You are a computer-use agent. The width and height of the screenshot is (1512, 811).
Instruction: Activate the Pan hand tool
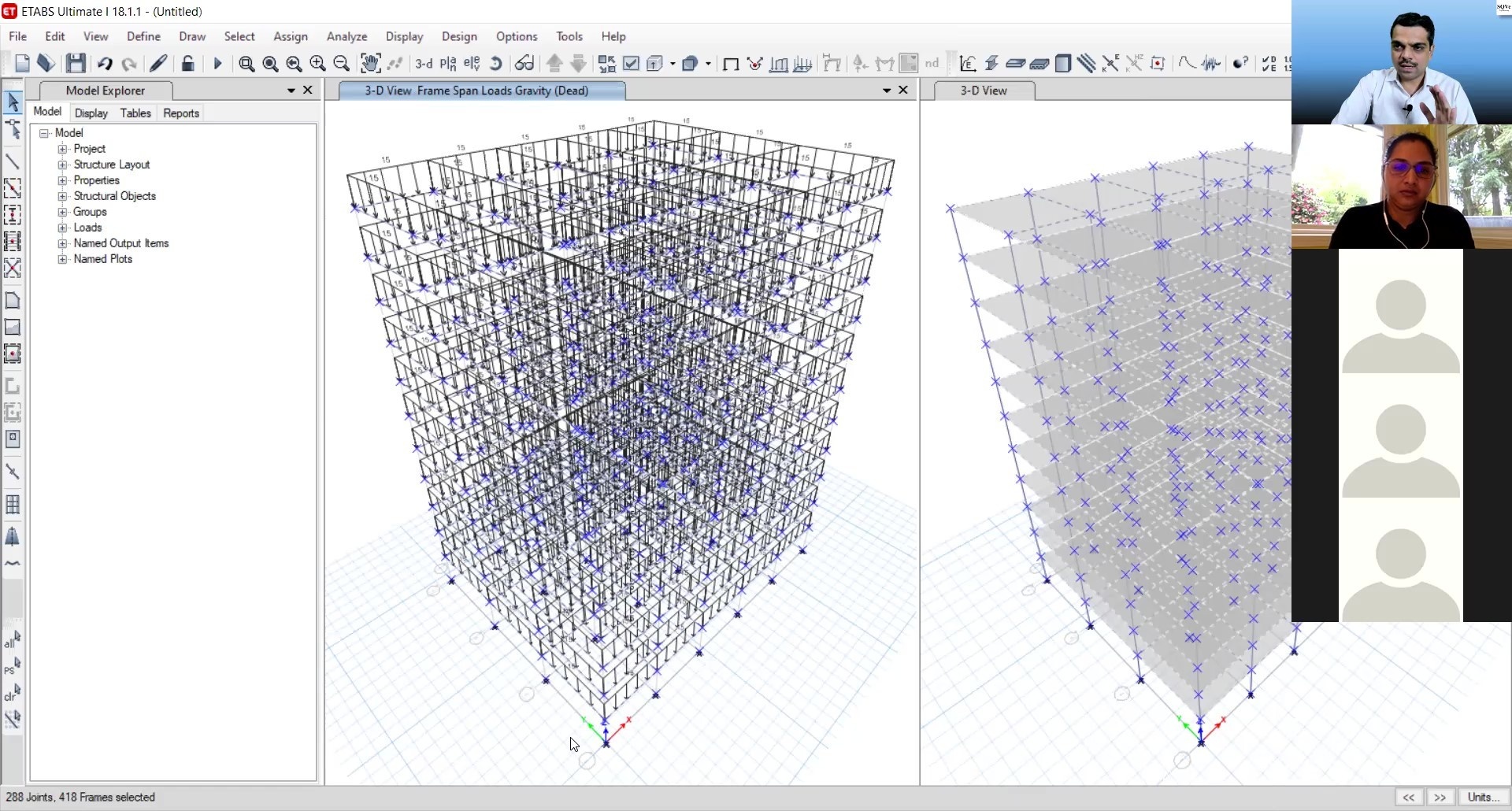coord(369,64)
